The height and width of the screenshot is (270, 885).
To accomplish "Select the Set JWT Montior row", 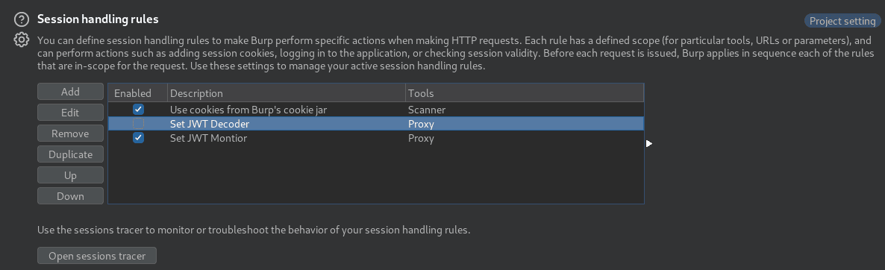I will click(376, 137).
